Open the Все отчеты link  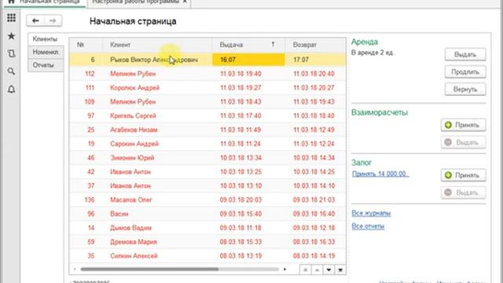click(x=368, y=226)
